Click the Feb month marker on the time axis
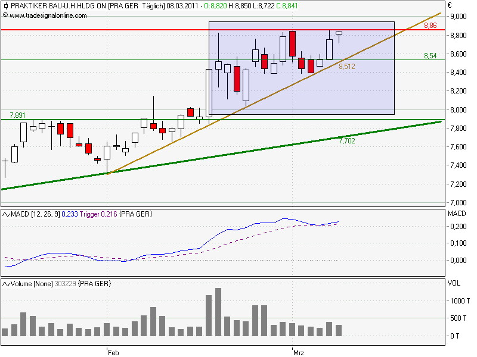Image resolution: width=477 pixels, height=357 pixels. point(113,352)
